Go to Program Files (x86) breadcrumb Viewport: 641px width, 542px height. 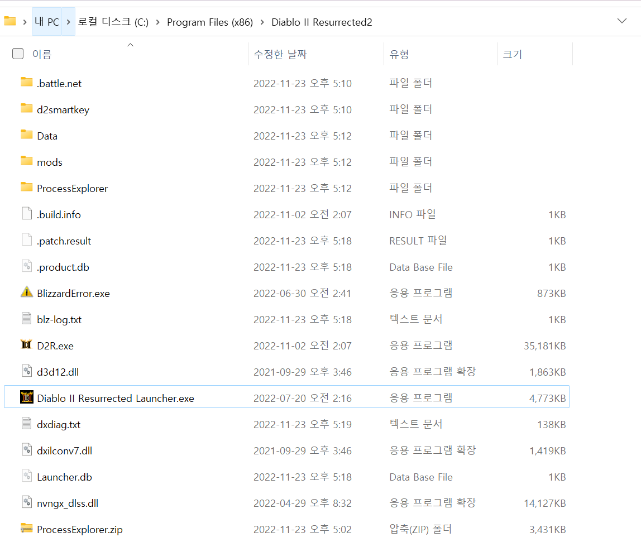pyautogui.click(x=210, y=22)
